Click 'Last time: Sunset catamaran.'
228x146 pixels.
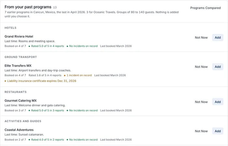coord(24,135)
